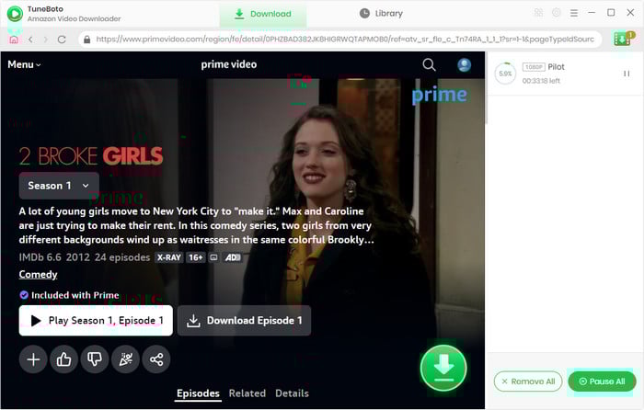This screenshot has height=410, width=644.
Task: Click the 1080P quality label
Action: pos(534,67)
